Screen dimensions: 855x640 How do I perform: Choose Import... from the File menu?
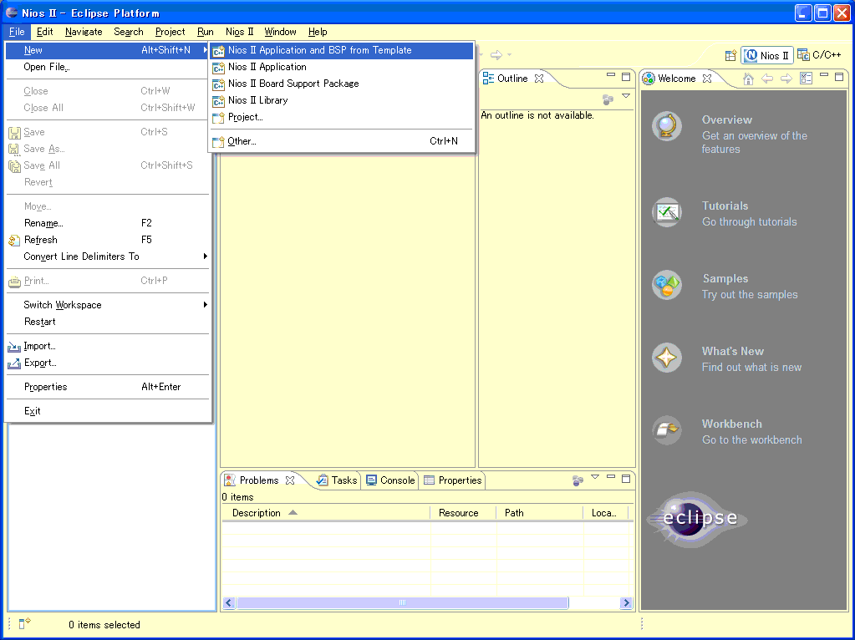(x=108, y=346)
